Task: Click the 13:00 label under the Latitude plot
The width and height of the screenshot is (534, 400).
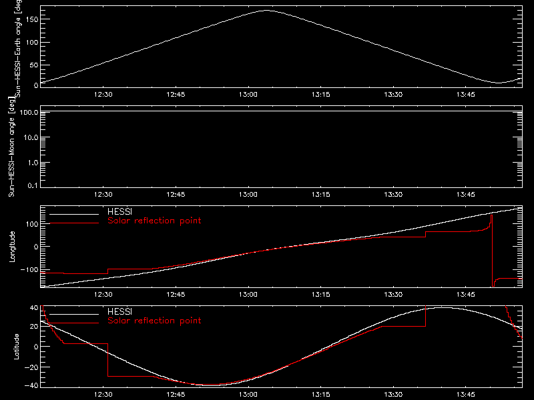Action: click(248, 395)
